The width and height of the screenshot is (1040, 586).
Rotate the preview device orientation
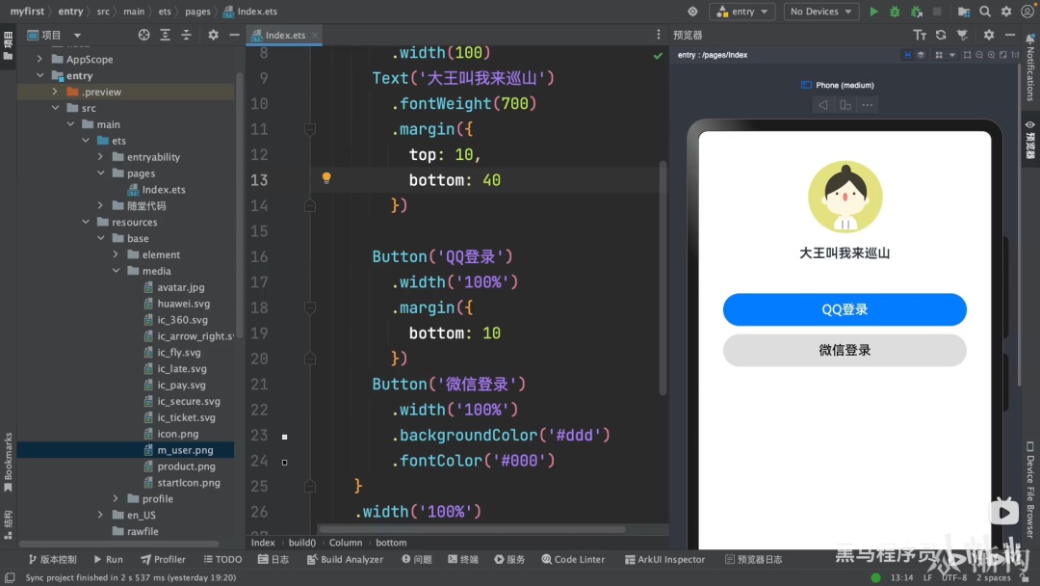845,105
